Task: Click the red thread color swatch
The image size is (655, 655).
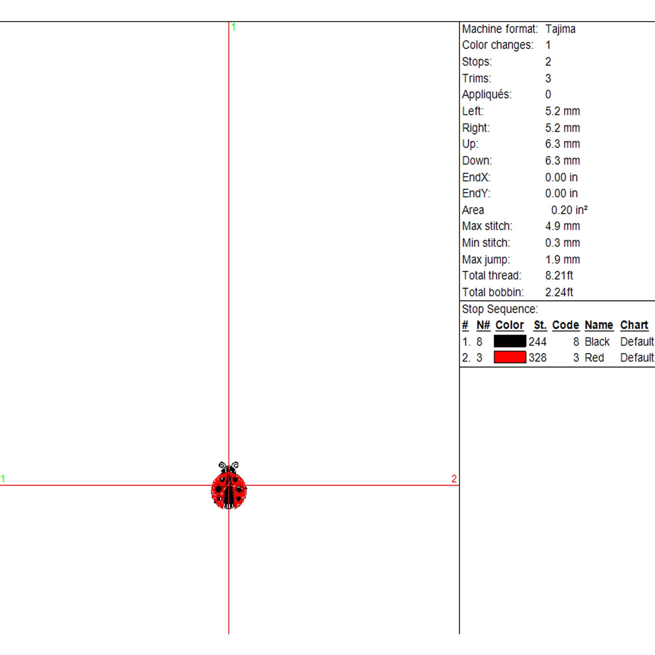Action: pos(510,357)
